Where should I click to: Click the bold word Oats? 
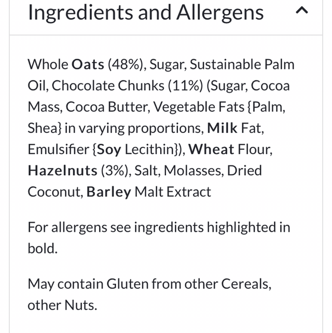(88, 64)
